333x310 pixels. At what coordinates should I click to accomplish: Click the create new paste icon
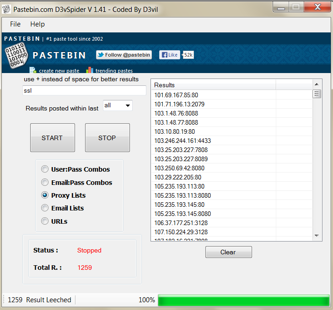pos(33,70)
